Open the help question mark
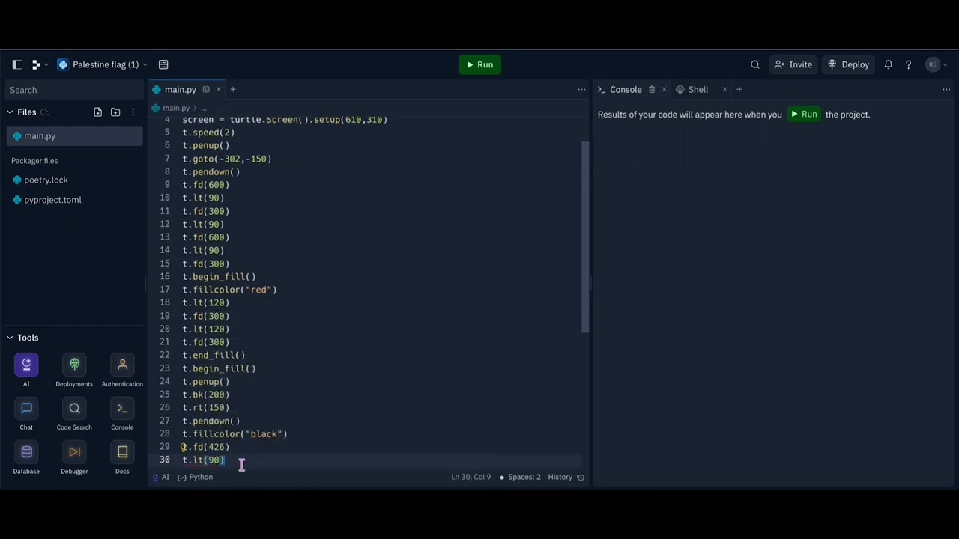The height and width of the screenshot is (539, 959). click(908, 64)
